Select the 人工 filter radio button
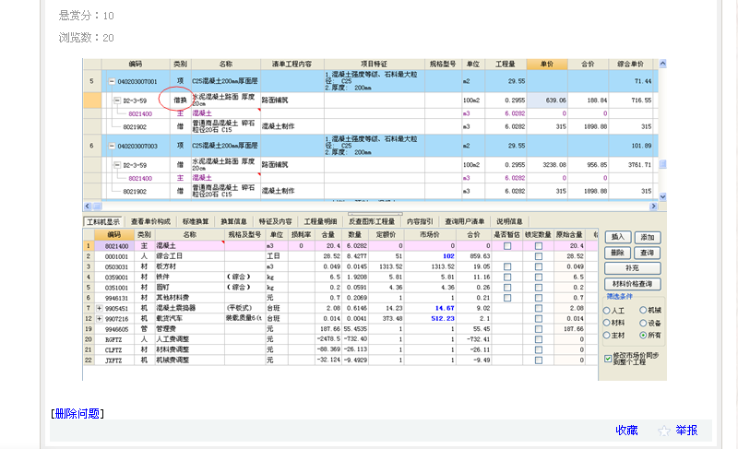This screenshot has height=449, width=738. pos(607,311)
